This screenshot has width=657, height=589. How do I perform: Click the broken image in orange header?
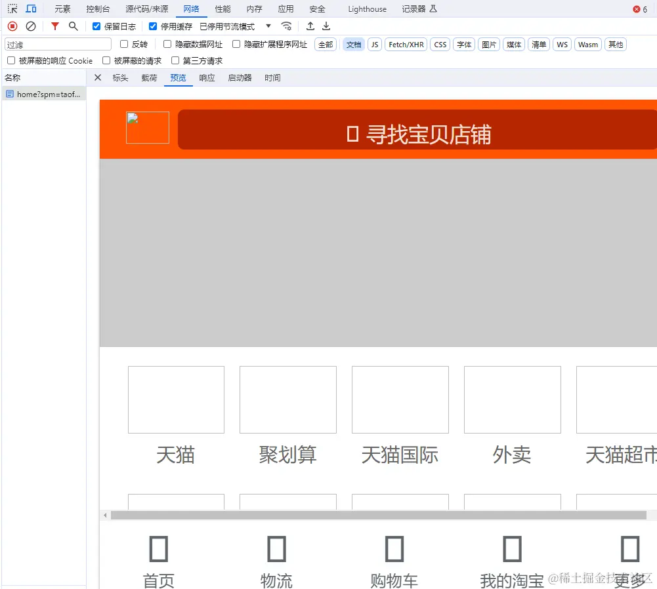[x=148, y=128]
